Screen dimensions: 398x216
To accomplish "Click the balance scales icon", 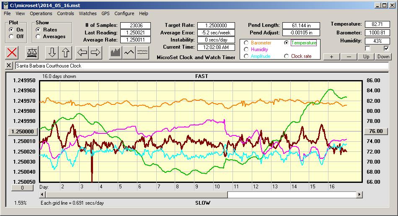I will tap(31, 52).
